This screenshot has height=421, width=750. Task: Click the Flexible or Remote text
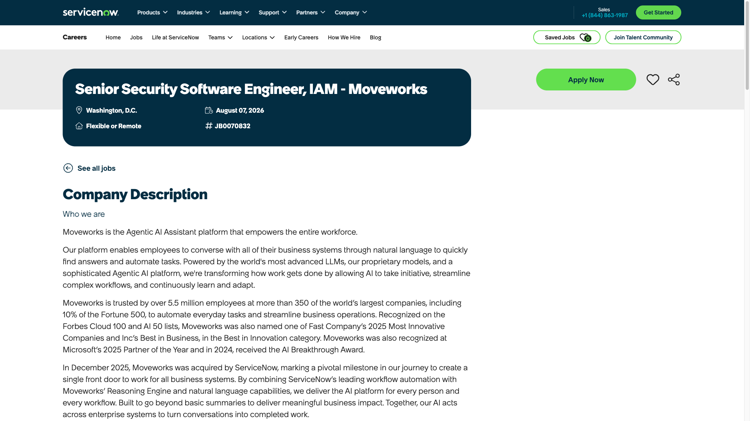[x=114, y=126]
